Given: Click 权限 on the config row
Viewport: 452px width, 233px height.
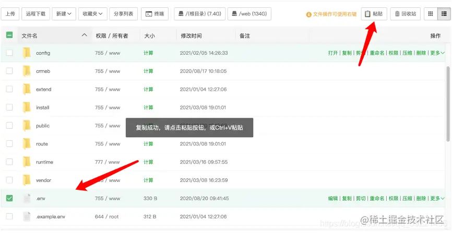Looking at the screenshot, I should [x=394, y=53].
